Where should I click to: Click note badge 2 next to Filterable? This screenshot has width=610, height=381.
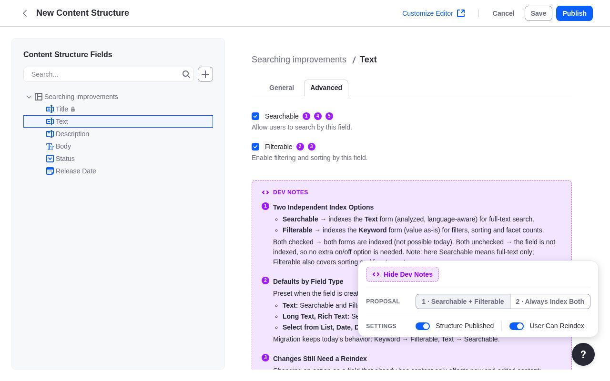tap(300, 147)
